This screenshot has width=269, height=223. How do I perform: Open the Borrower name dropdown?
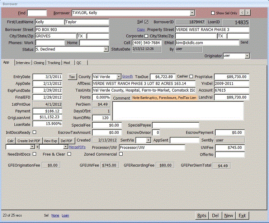coord(192,13)
